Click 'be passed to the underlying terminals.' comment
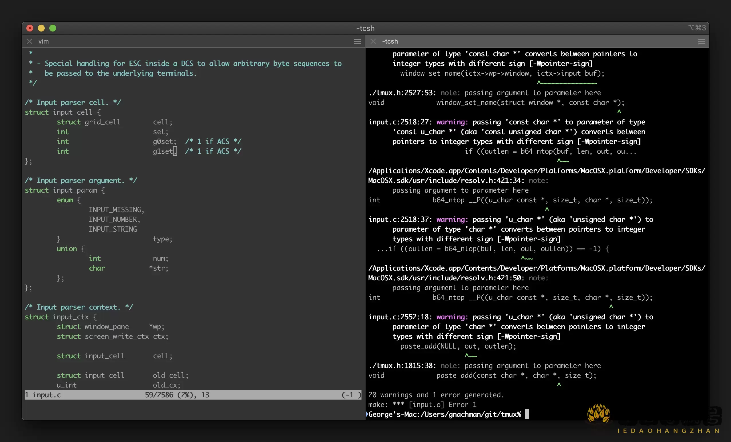The height and width of the screenshot is (442, 731). tap(120, 73)
